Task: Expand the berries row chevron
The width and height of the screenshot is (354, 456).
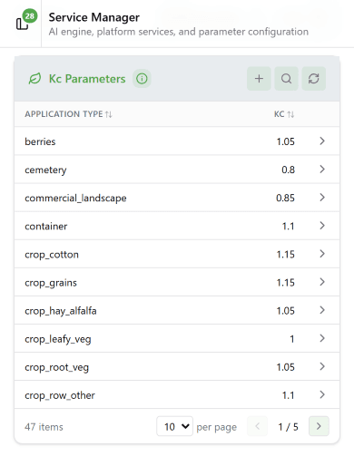Action: (x=322, y=141)
